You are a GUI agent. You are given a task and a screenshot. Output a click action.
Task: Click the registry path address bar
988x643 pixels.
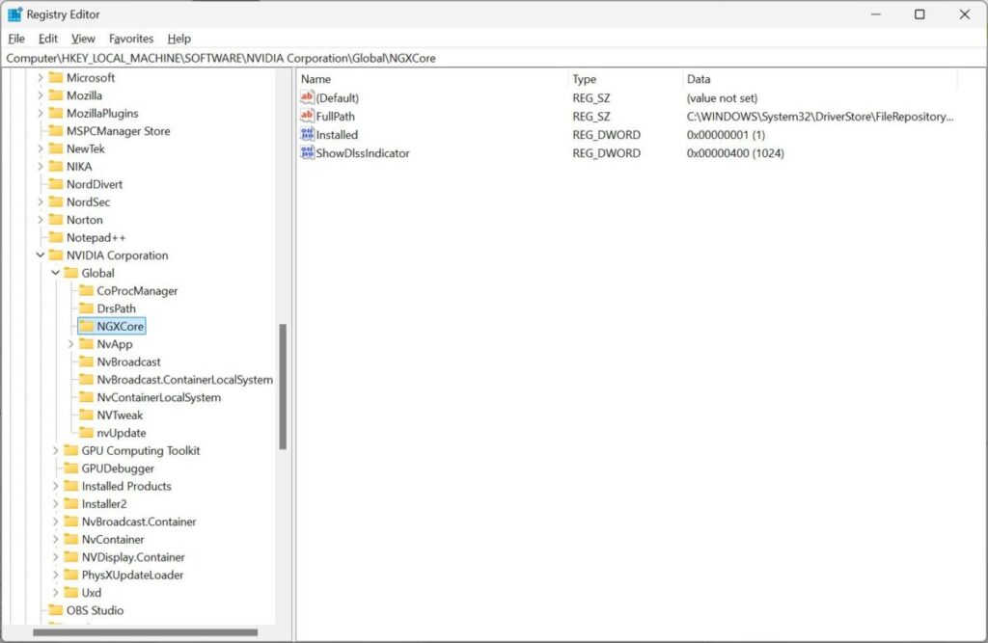point(493,58)
